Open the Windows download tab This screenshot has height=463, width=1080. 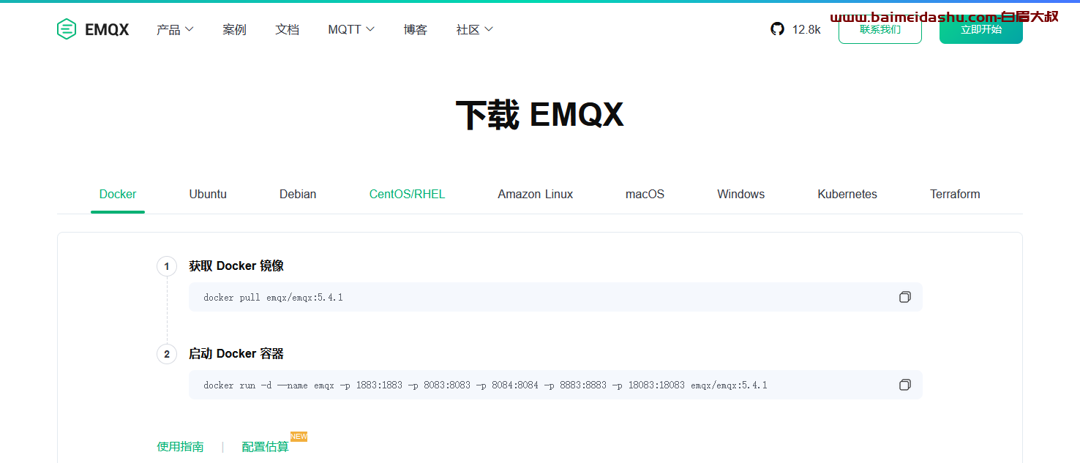point(740,194)
